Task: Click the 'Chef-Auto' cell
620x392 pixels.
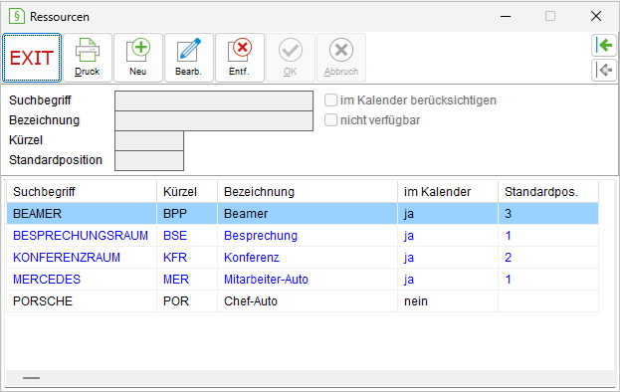Action: coord(308,301)
